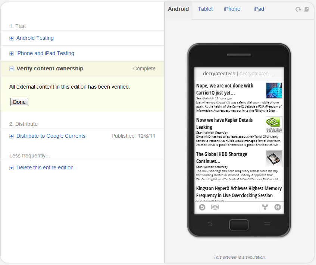Viewport: 316px width, 265px height.
Task: Open Kingston HyperX Achieves Highest Memory headline
Action: click(x=239, y=192)
